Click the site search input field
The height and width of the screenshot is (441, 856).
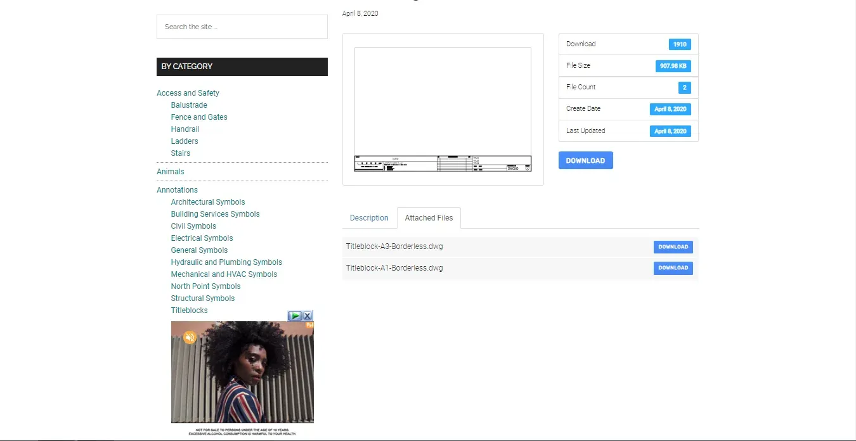(242, 27)
